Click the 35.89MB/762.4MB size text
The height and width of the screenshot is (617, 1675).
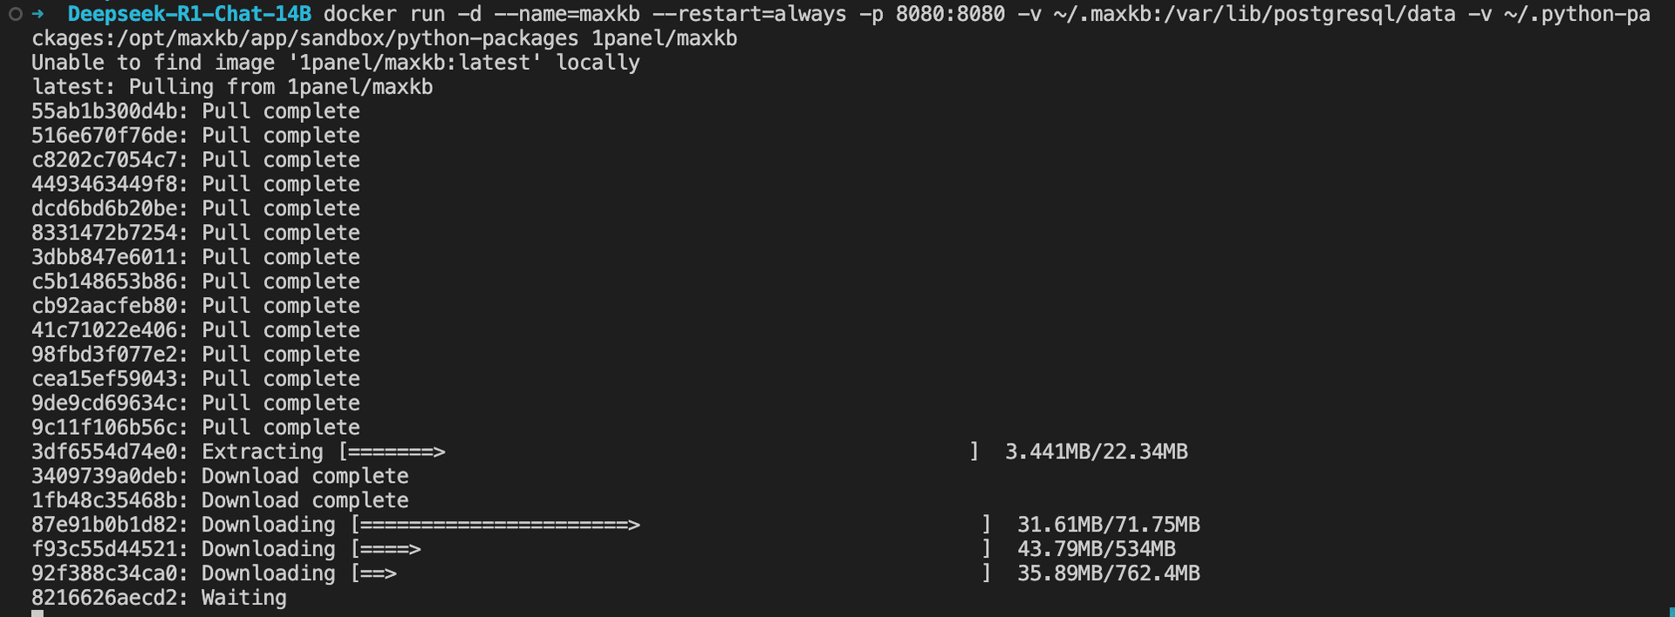(1109, 573)
